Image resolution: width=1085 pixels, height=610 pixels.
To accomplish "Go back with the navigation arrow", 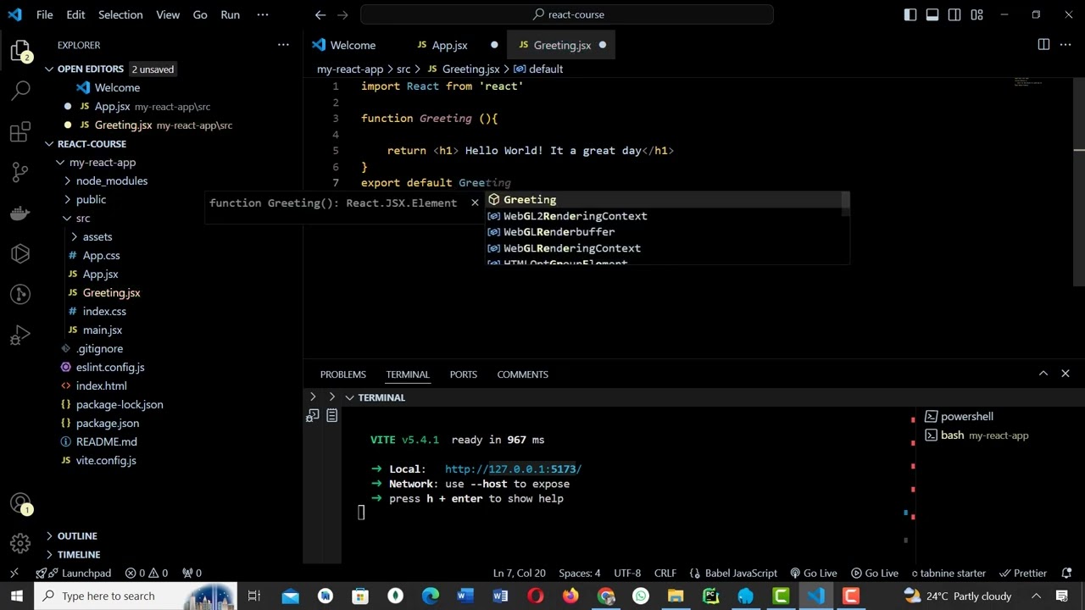I will [320, 14].
